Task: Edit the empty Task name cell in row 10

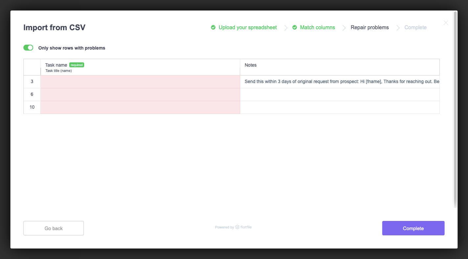Action: (x=140, y=107)
